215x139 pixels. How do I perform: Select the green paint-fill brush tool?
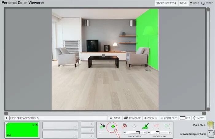145,126
